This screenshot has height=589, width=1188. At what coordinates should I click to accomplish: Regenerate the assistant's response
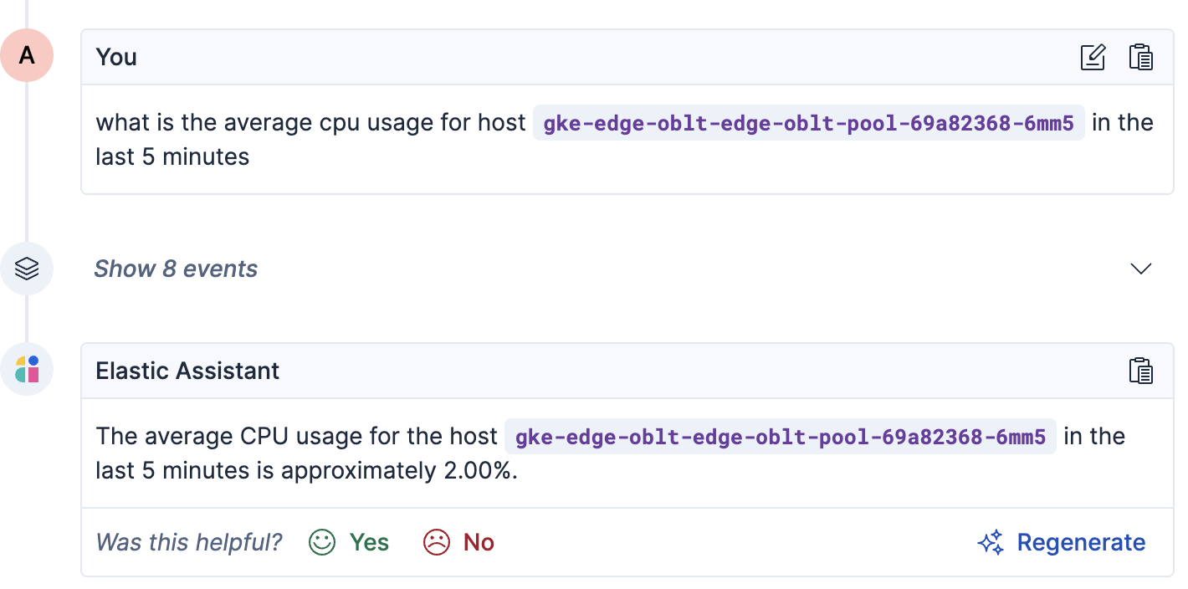tap(1082, 542)
